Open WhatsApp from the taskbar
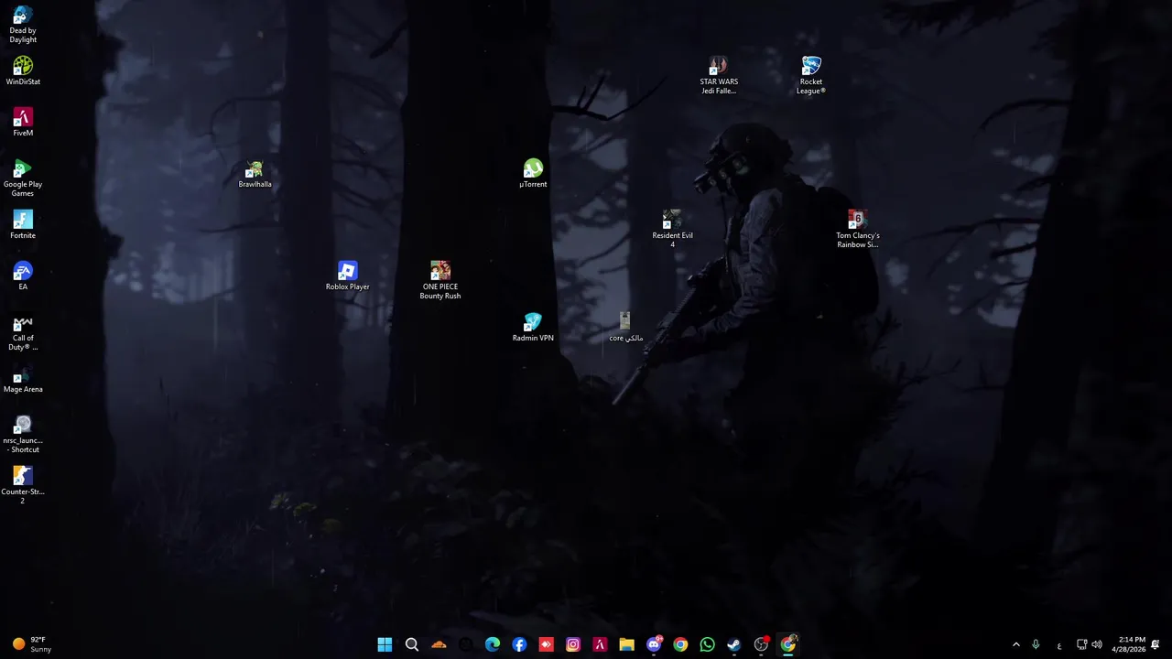The image size is (1172, 659). click(707, 644)
